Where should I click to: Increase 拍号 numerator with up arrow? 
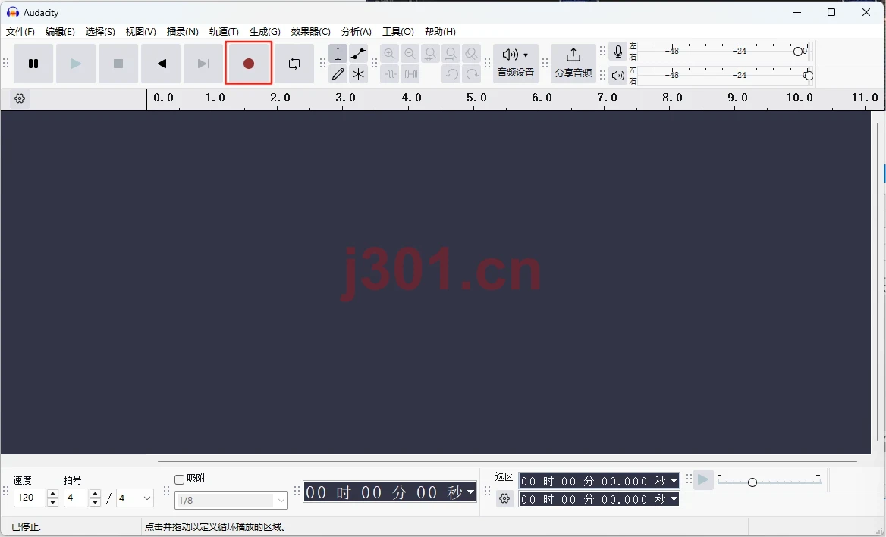click(96, 494)
